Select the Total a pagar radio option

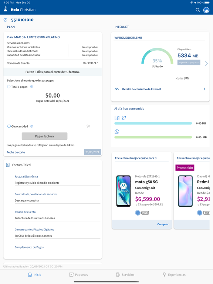(x=9, y=87)
